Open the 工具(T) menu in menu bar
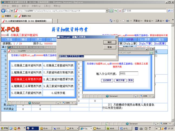This screenshot has width=175, height=131. (47, 6)
